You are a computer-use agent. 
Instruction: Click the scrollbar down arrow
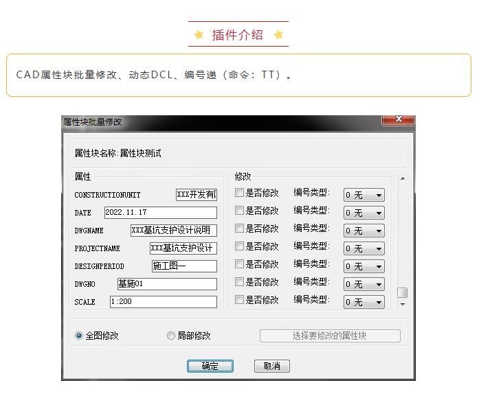(403, 304)
